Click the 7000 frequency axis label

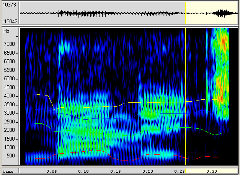pyautogui.click(x=9, y=44)
